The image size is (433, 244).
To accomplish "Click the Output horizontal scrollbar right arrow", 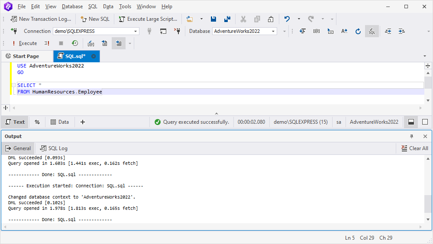I will [x=420, y=227].
